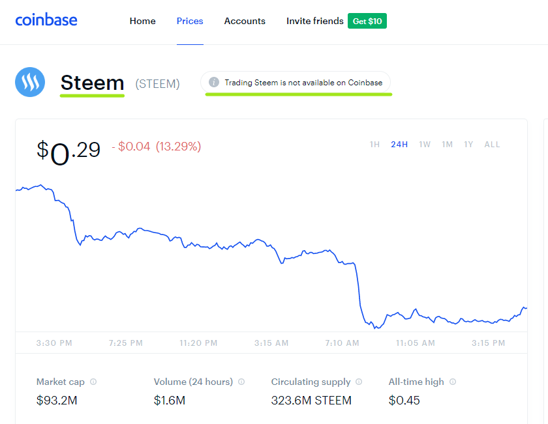Click the 323.6M STEEM supply value
Screen dimensions: 548x424
311,401
